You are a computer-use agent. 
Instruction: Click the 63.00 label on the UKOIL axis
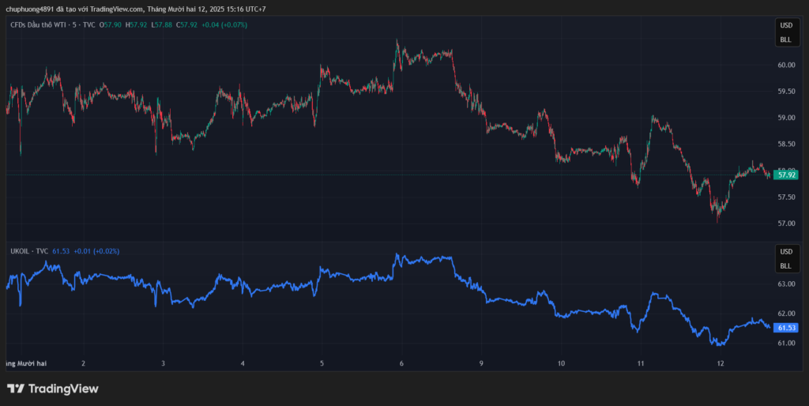(785, 284)
